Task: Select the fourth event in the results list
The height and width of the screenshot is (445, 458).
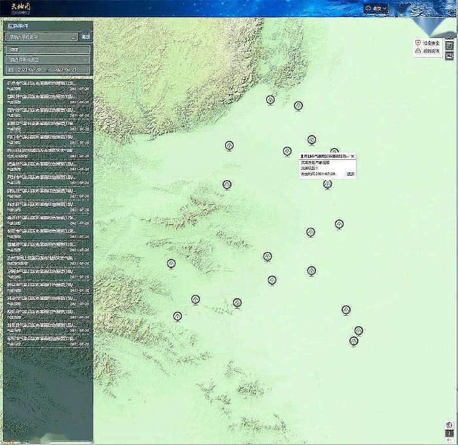Action: coord(48,125)
